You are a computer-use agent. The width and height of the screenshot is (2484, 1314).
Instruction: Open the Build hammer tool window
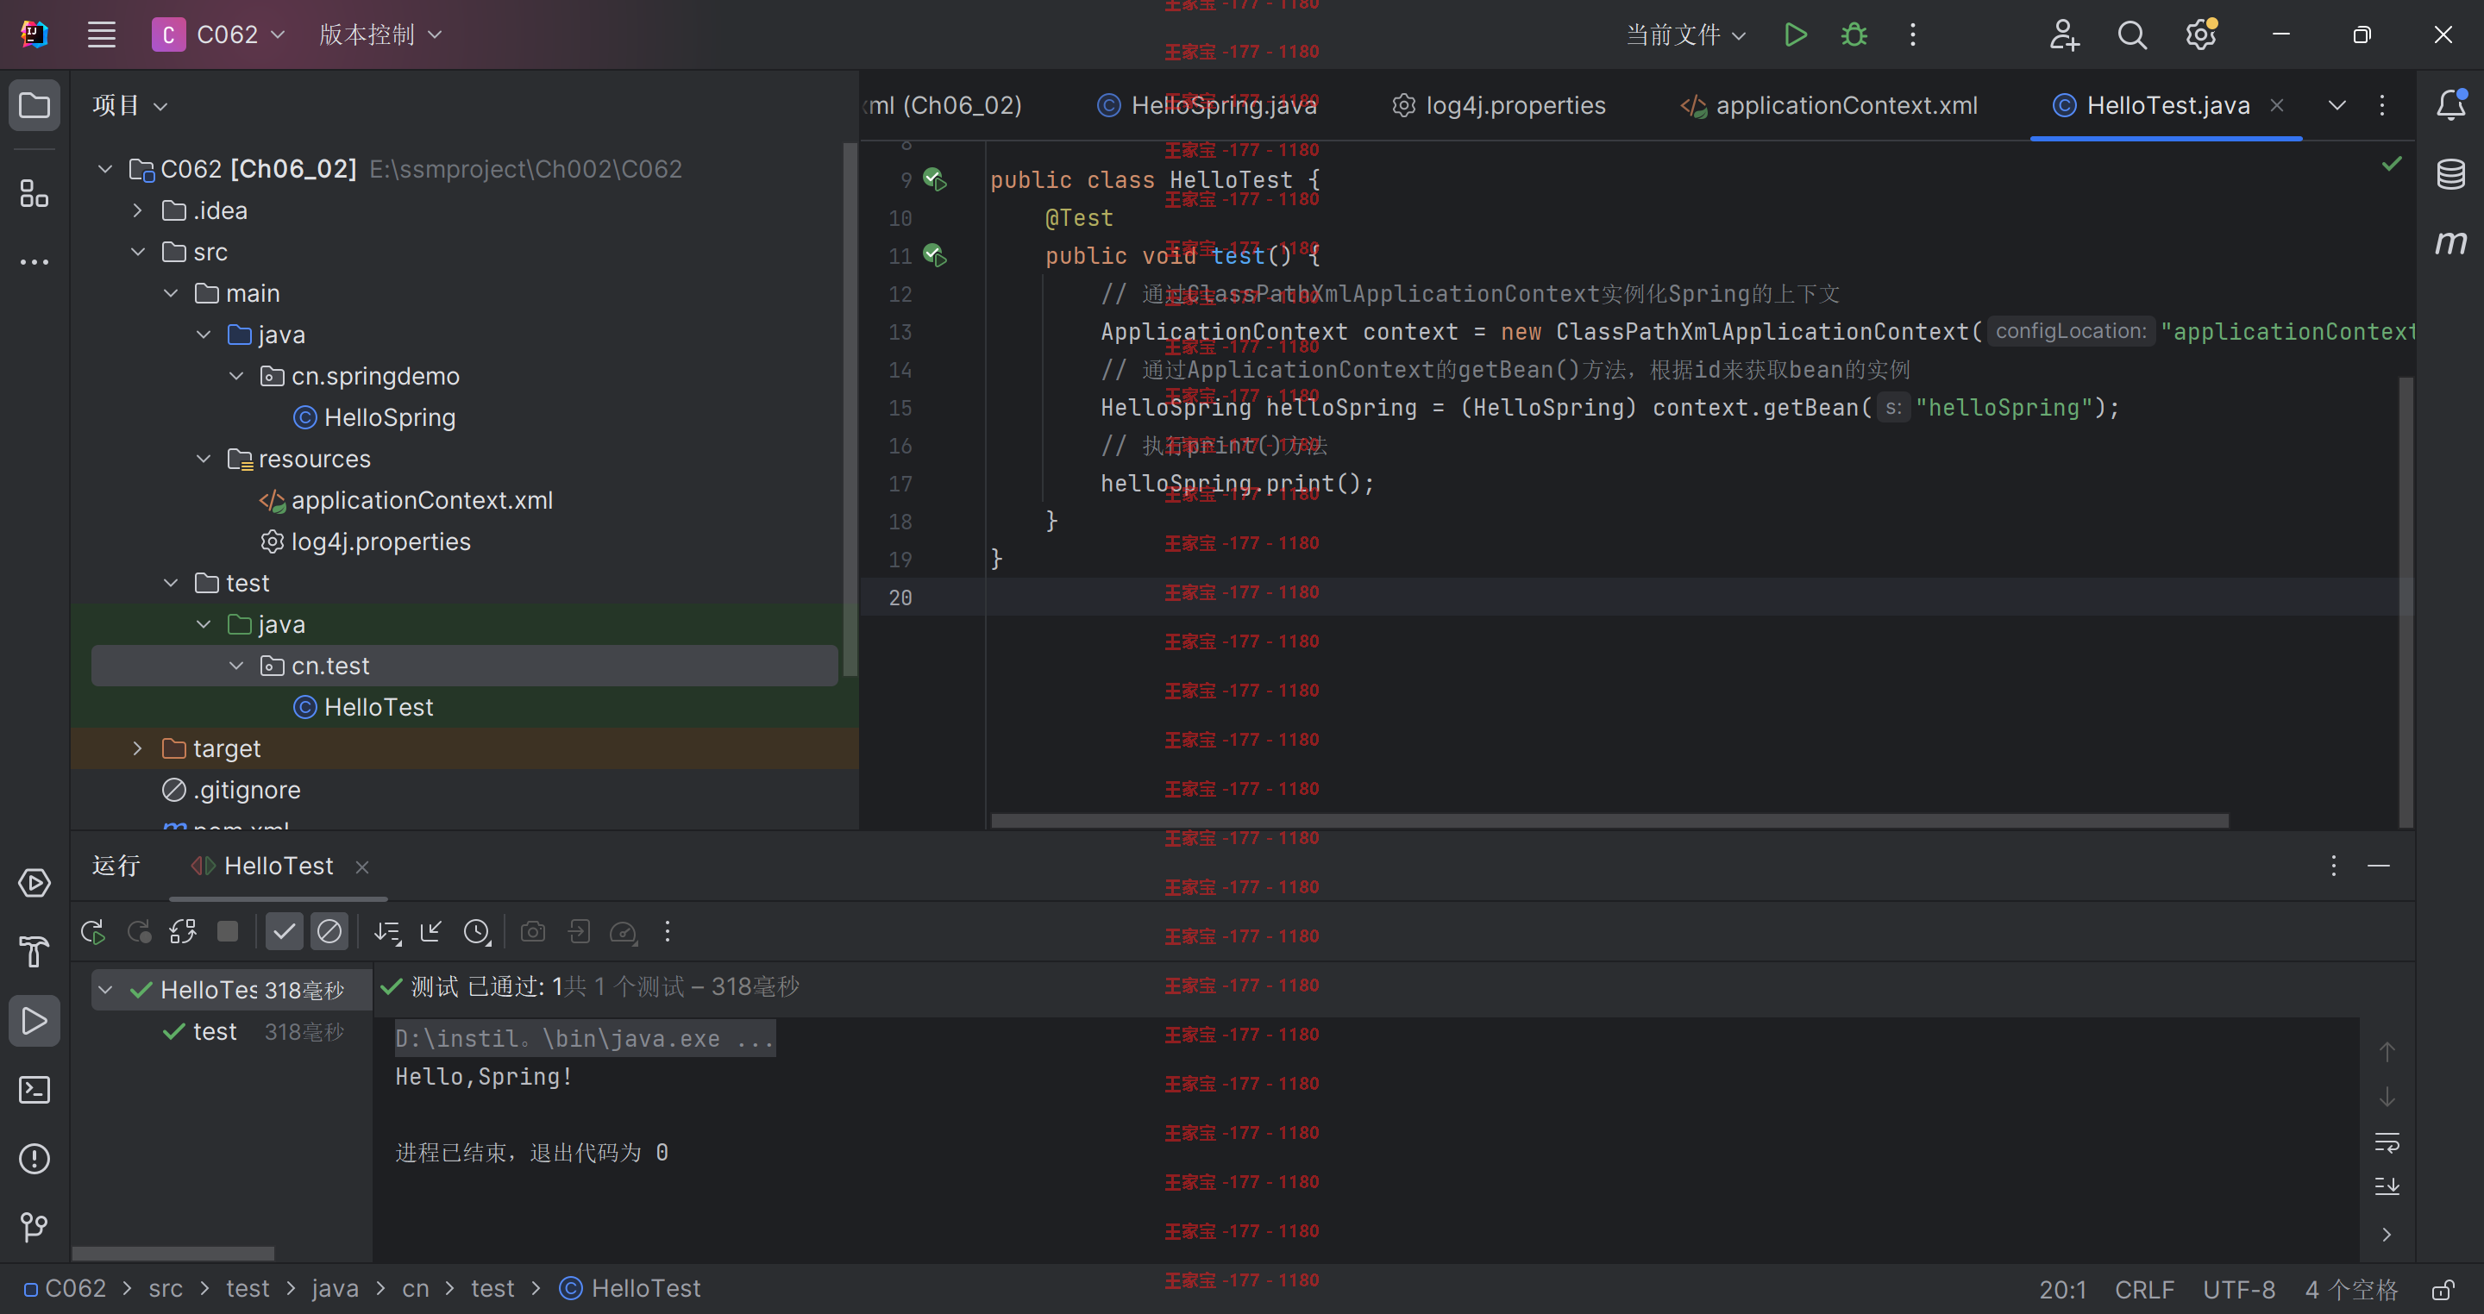34,953
